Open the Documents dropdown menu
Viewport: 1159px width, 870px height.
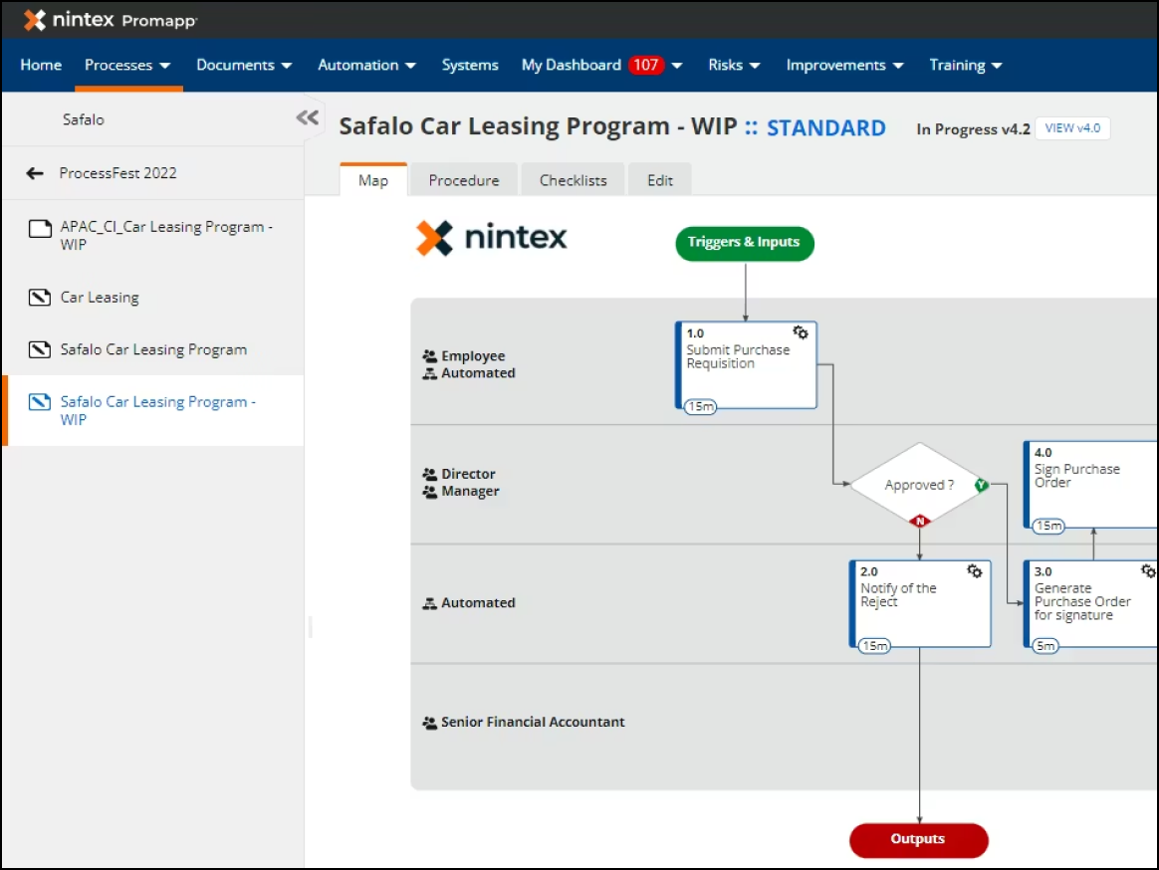(x=244, y=65)
